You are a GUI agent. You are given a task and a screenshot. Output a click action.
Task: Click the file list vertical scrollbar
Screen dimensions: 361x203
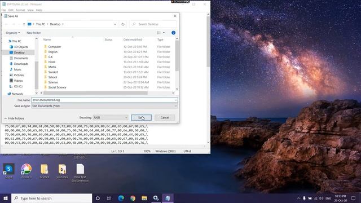click(x=177, y=56)
